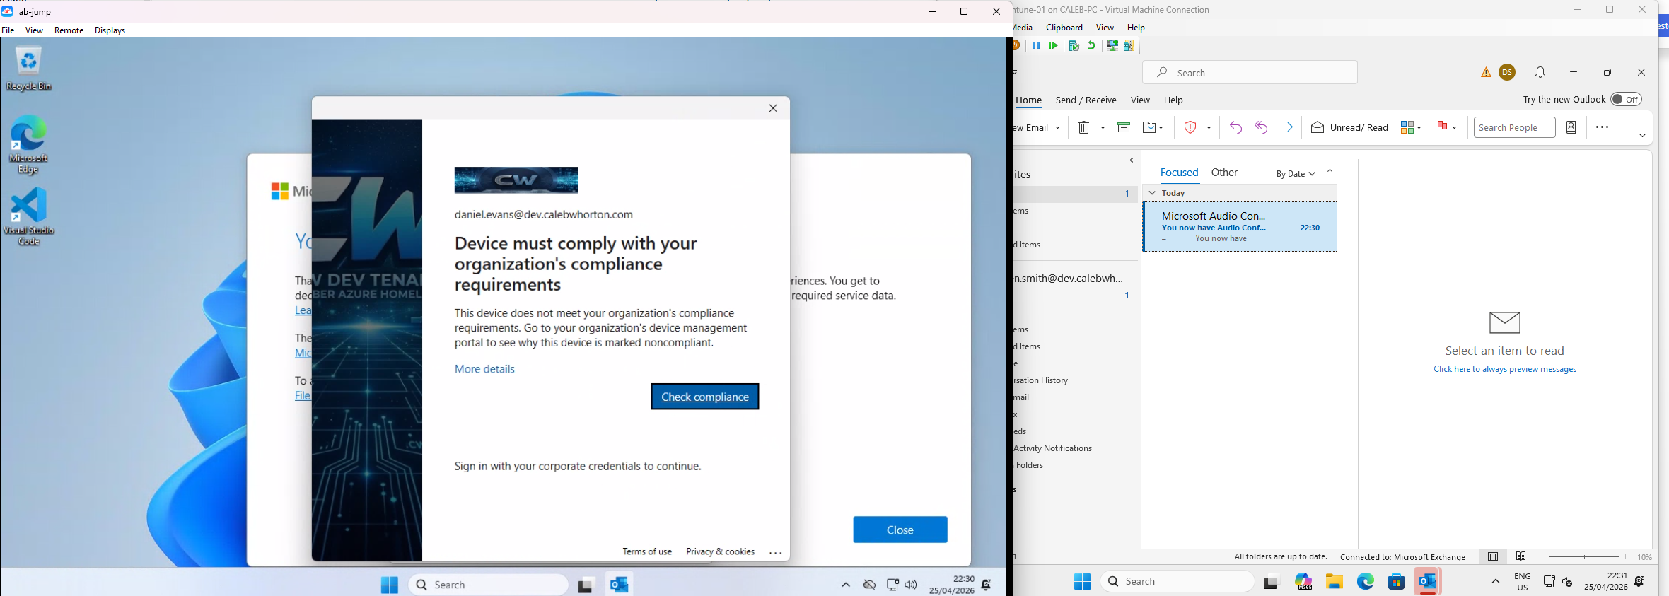
Task: Open the By Date sort dropdown
Action: 1296,173
